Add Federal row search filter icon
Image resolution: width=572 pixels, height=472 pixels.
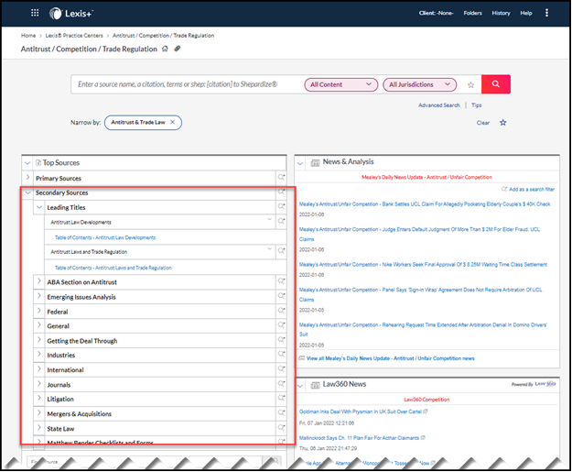click(x=281, y=311)
